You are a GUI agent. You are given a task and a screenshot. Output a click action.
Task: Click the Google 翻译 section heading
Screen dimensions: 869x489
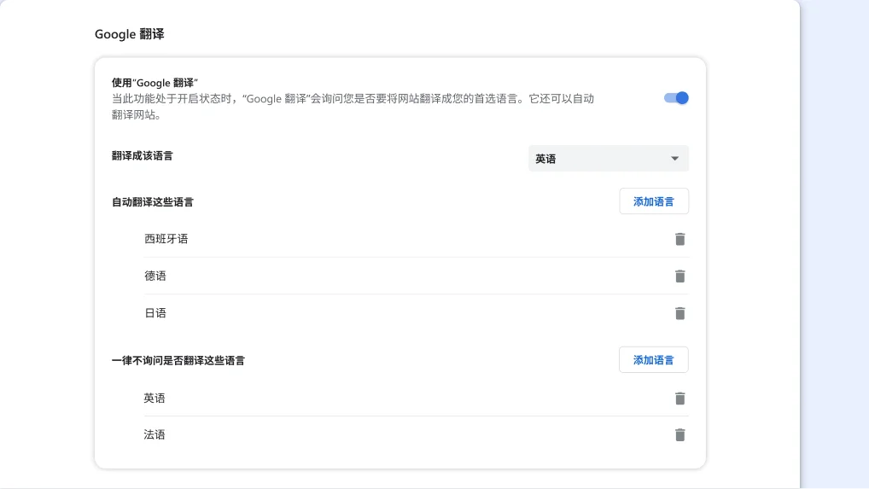click(x=130, y=34)
